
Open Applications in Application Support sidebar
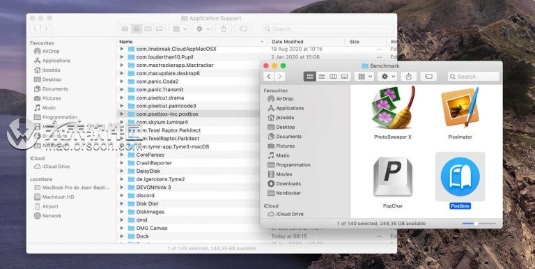(x=52, y=61)
